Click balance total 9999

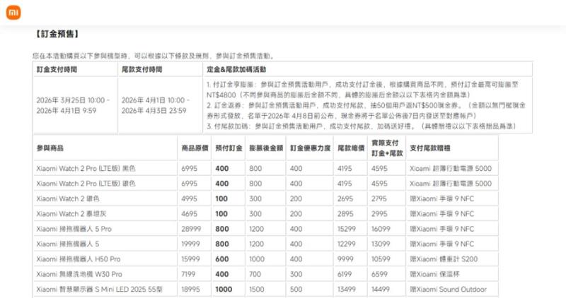point(345,259)
